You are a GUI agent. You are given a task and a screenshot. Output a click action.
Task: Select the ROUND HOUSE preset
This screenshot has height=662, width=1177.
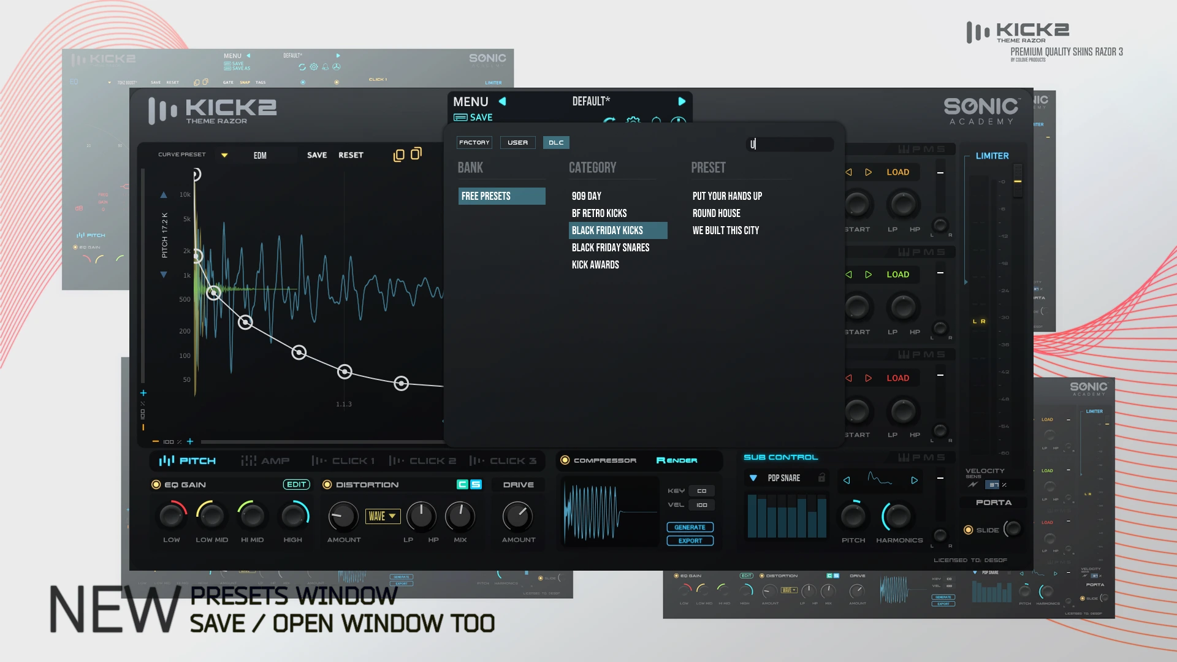716,213
